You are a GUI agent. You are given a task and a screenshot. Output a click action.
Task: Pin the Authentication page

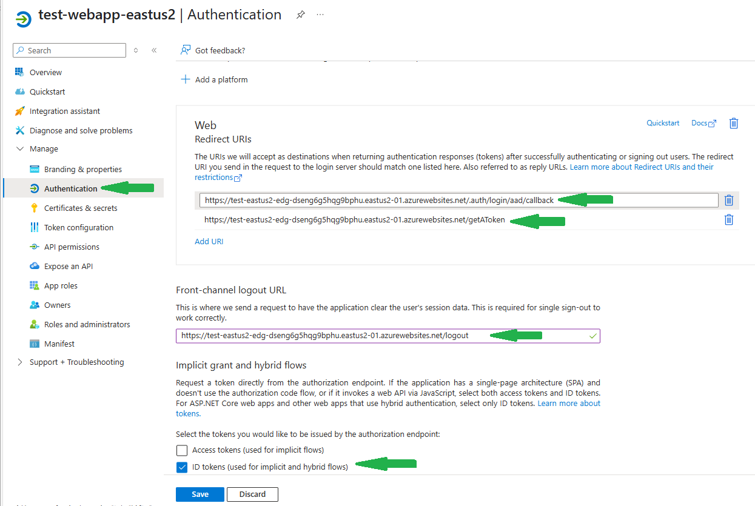coord(300,14)
